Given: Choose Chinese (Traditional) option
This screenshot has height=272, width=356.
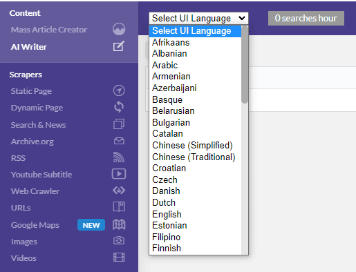Looking at the screenshot, I should [x=195, y=157].
